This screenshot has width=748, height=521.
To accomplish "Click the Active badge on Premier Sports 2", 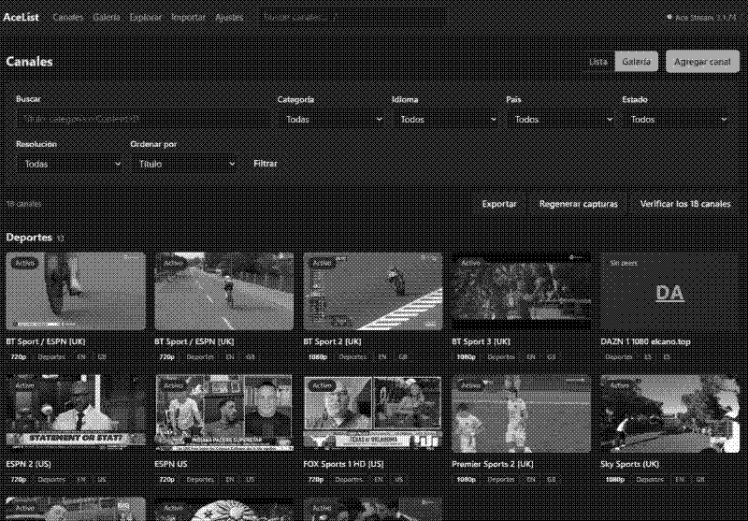I will point(471,385).
